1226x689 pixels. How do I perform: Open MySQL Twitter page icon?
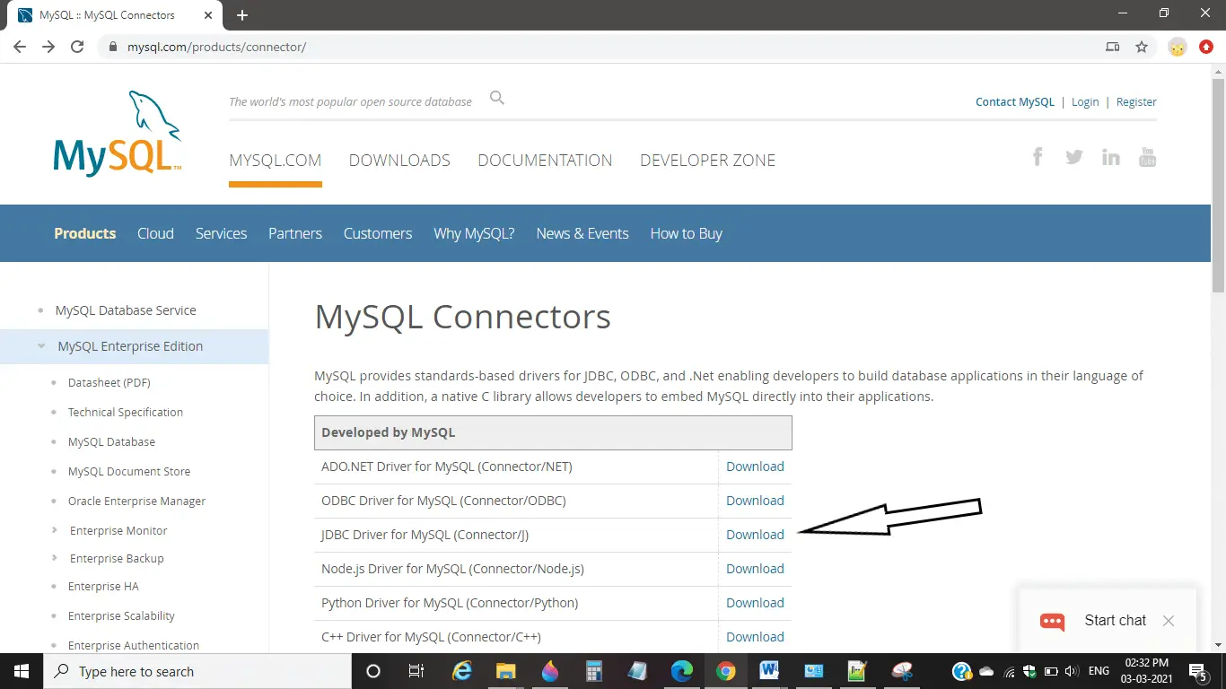click(1074, 157)
